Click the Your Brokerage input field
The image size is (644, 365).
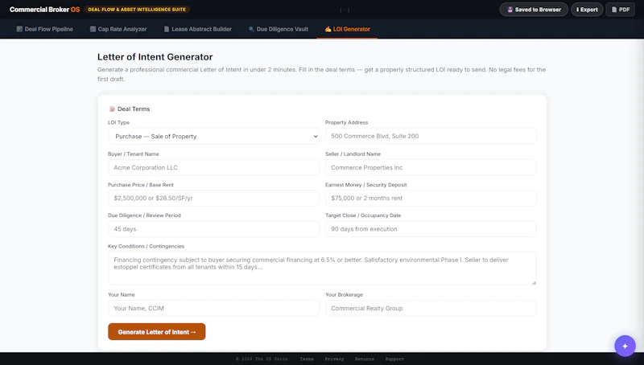click(x=431, y=308)
